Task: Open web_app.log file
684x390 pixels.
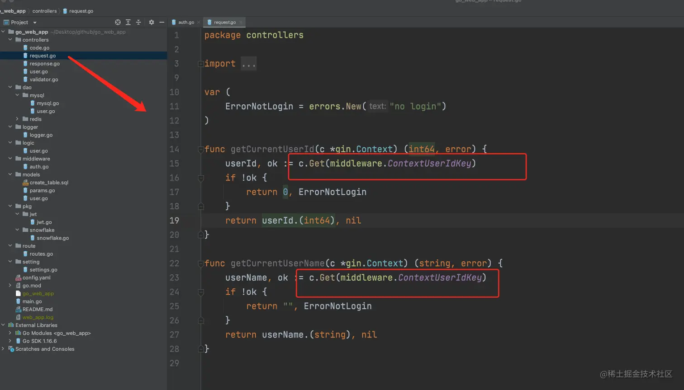Action: (x=38, y=317)
